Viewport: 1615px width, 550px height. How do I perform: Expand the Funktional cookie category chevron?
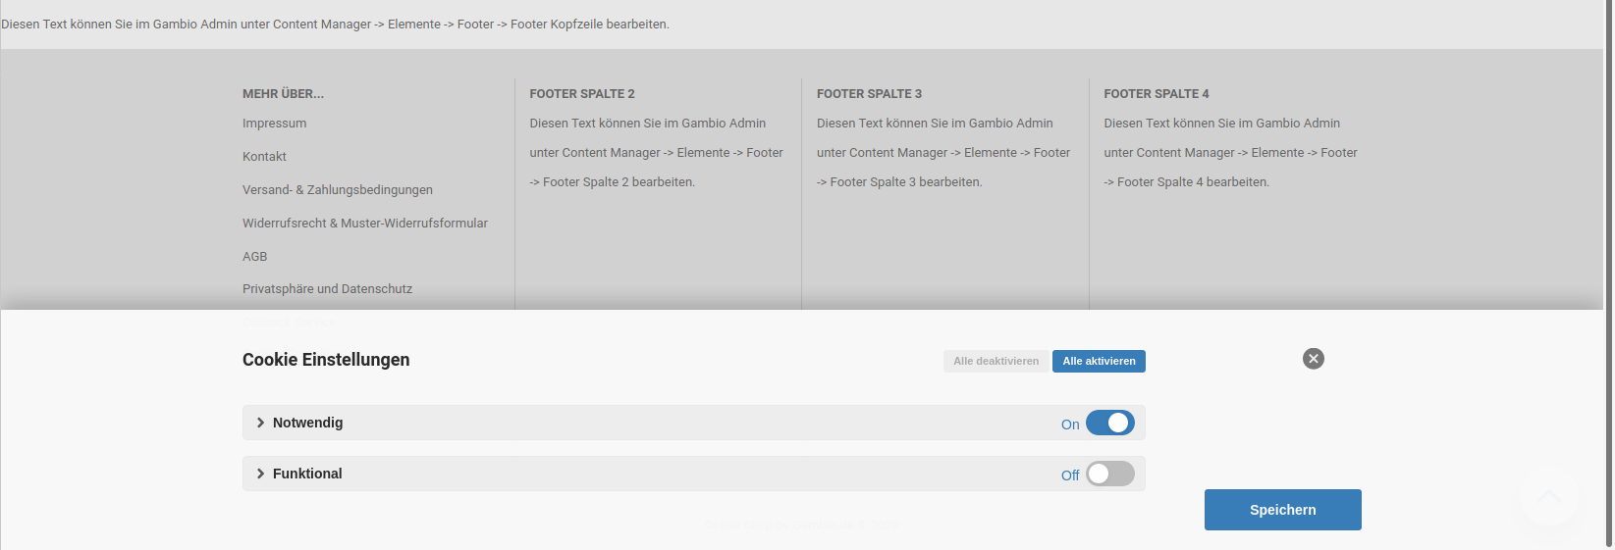[260, 474]
